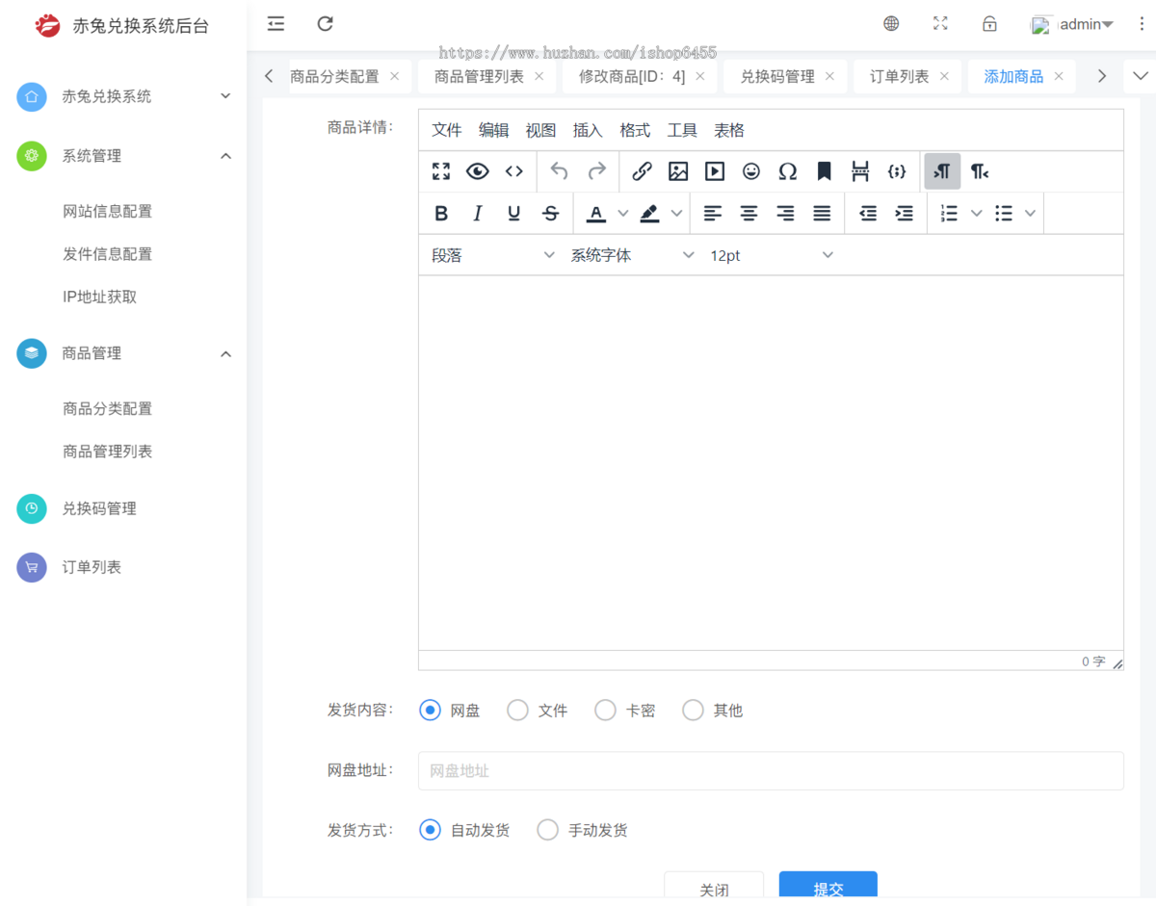This screenshot has width=1156, height=906.
Task: Select 其他 delivery content radio
Action: (693, 711)
